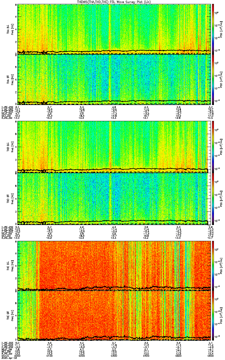Click the 0100 time tick label

(x=49, y=356)
